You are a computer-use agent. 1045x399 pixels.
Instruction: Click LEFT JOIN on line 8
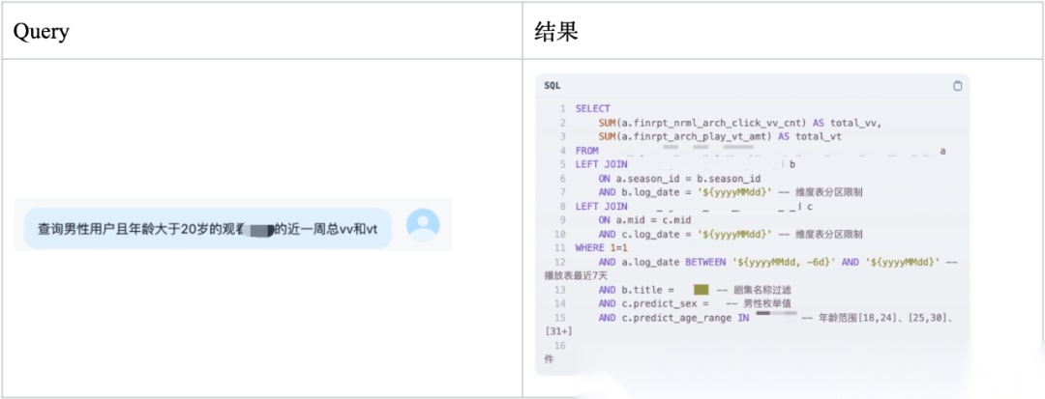601,207
